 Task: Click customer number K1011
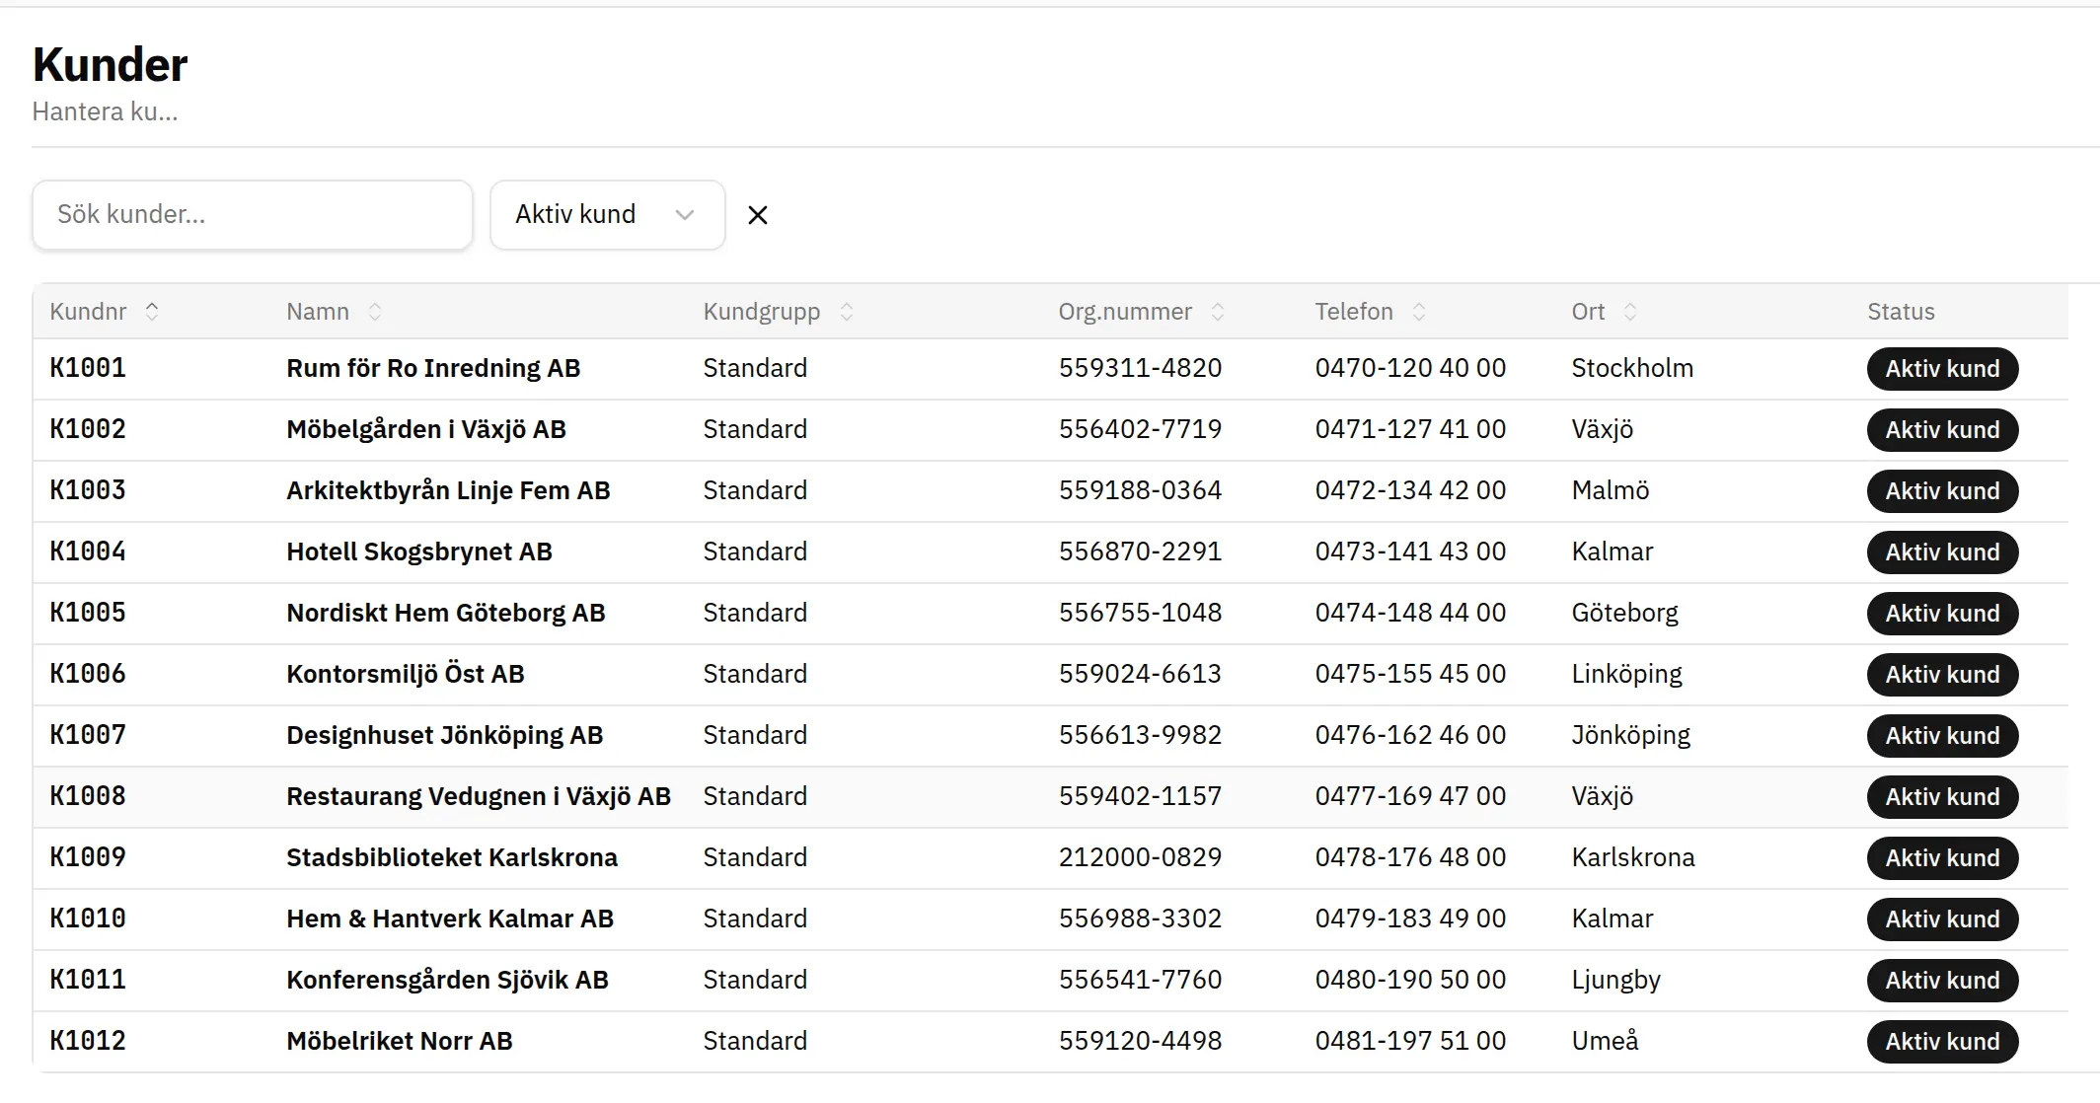(x=88, y=981)
